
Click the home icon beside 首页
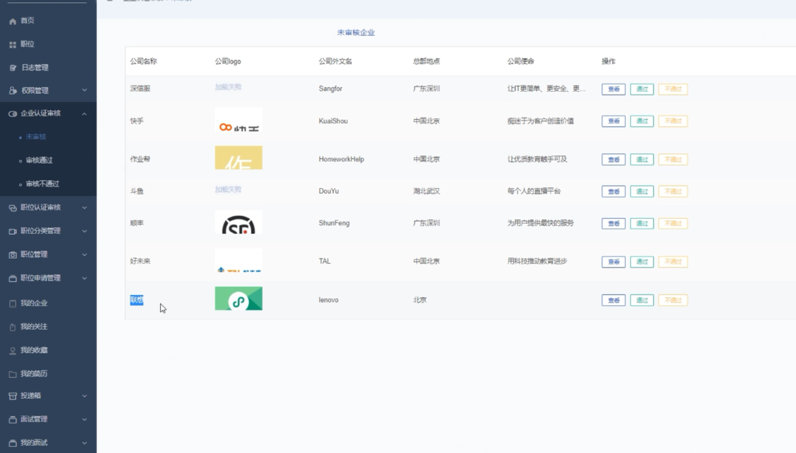tap(12, 21)
